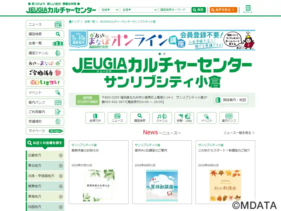Click the orange 条件を絞る button
Image resolution: width=281 pixels, height=211 pixels.
coord(223,10)
